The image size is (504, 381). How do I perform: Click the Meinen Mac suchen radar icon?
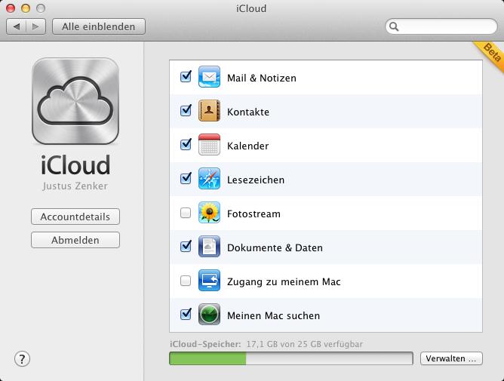point(209,315)
